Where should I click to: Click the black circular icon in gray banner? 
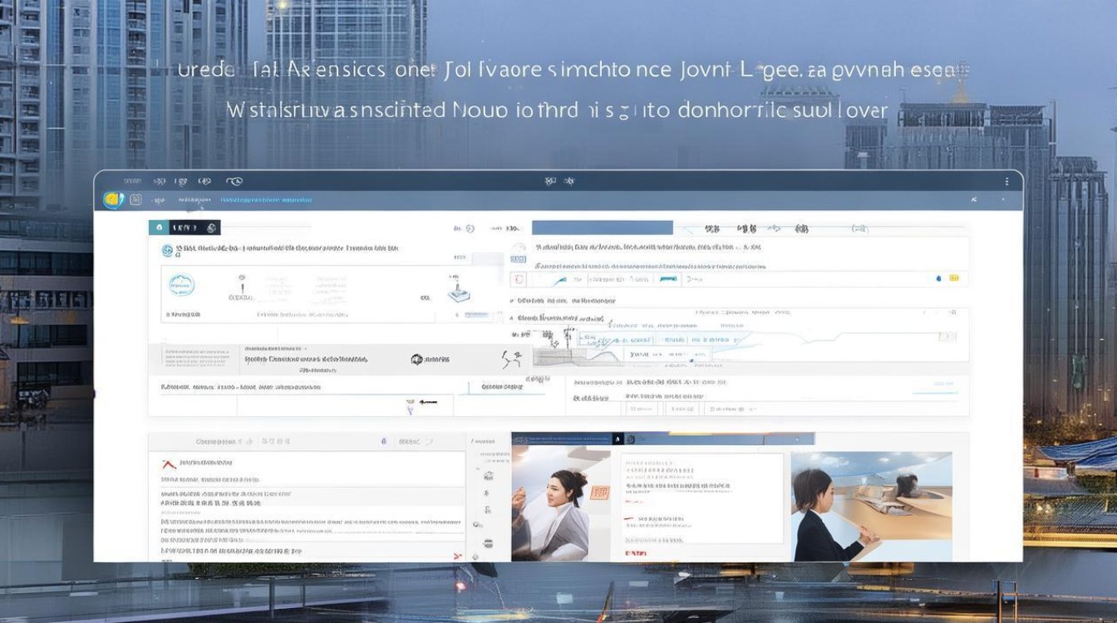pos(416,360)
